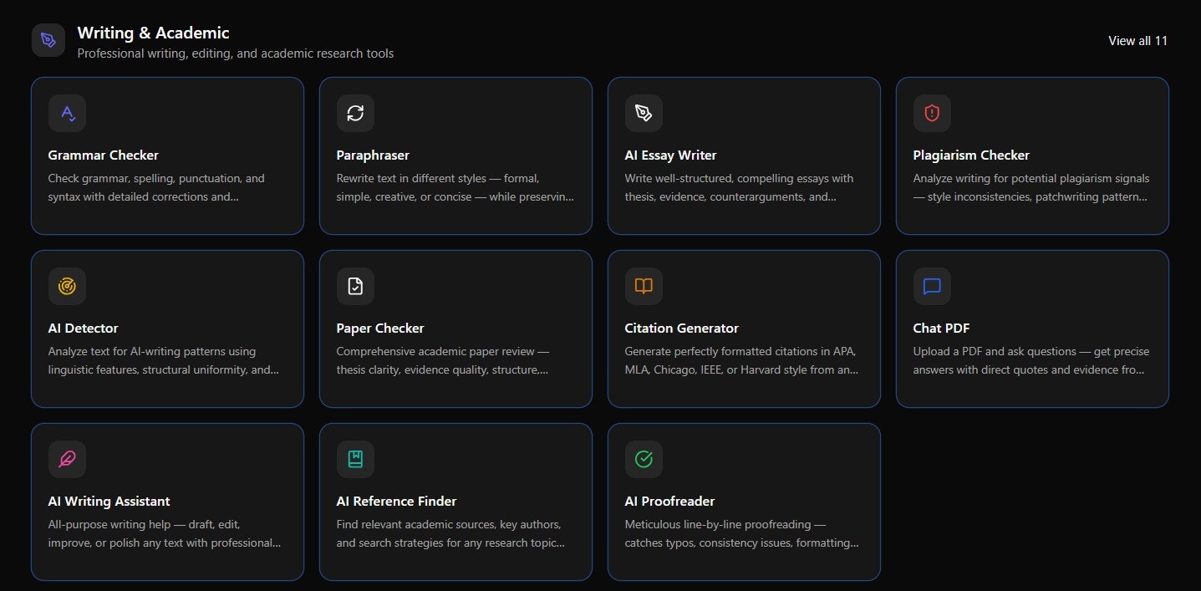This screenshot has width=1201, height=591.
Task: Open the View all 11 link
Action: pos(1137,39)
